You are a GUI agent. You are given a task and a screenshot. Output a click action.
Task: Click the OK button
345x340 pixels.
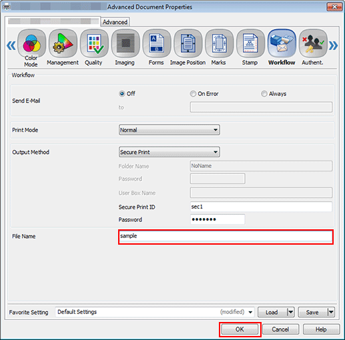tap(240, 329)
